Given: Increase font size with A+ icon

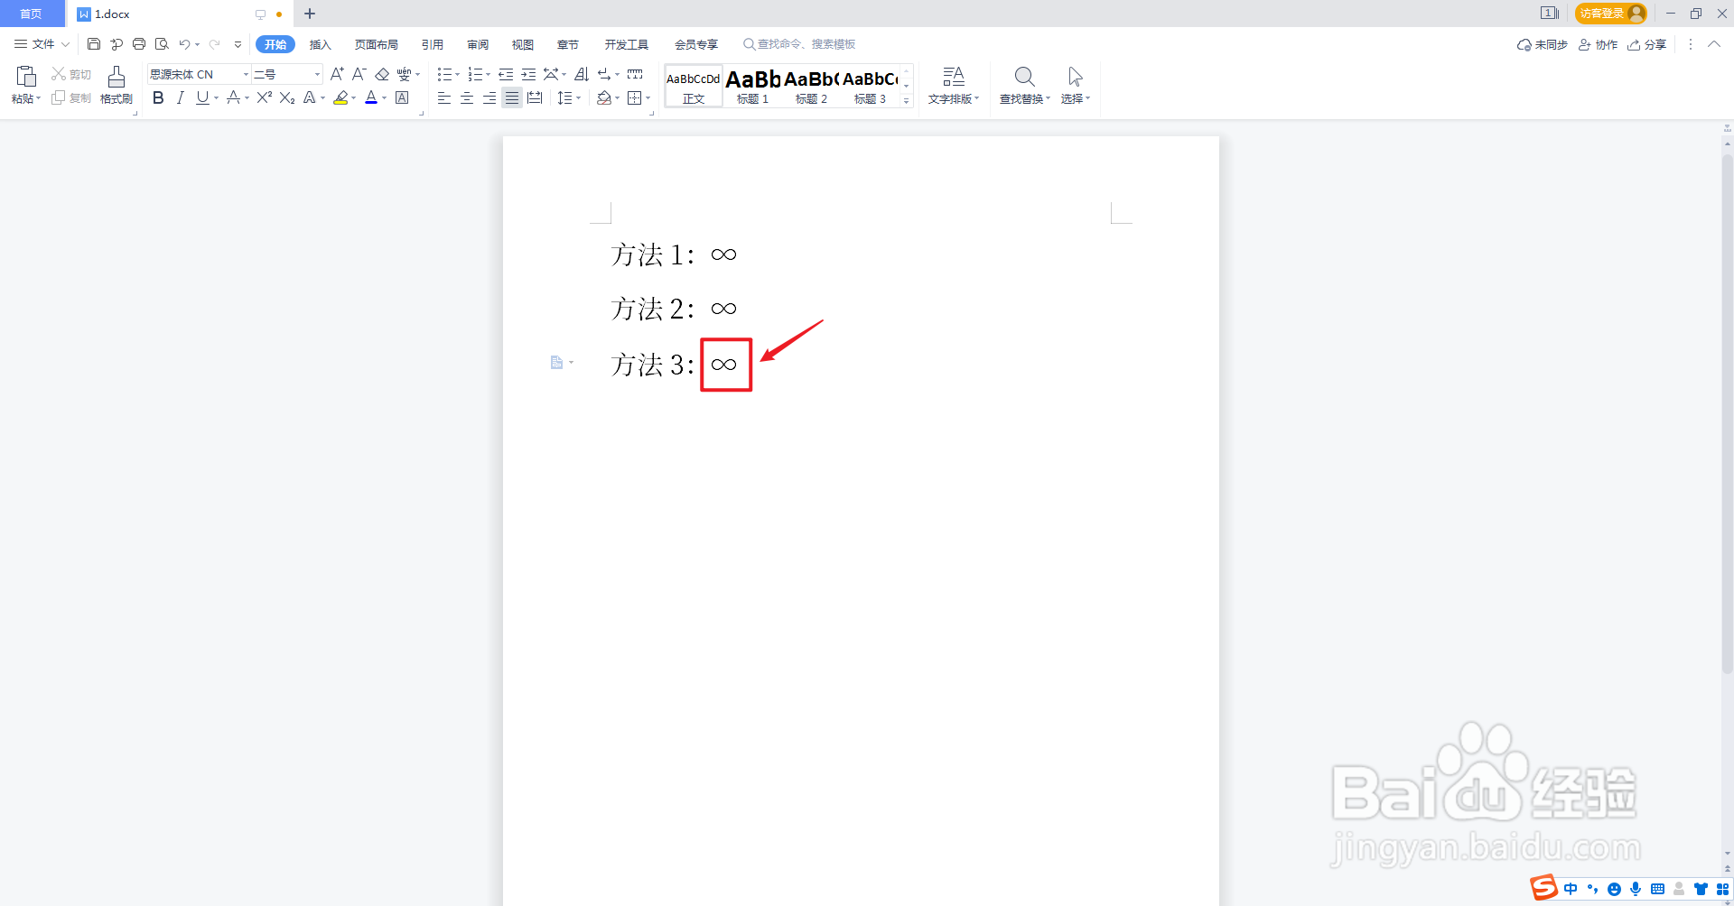Looking at the screenshot, I should (x=337, y=74).
